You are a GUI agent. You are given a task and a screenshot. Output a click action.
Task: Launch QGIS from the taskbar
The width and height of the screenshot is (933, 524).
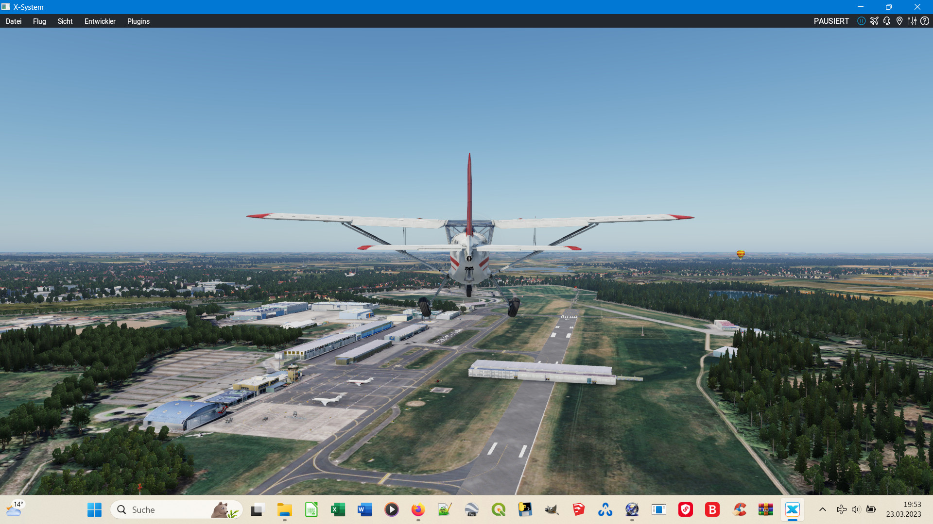pos(498,509)
